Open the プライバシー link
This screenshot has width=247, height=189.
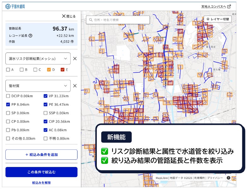[x=215, y=178]
